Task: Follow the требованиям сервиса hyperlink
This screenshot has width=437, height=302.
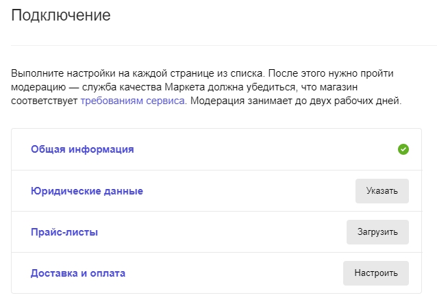Action: coord(132,101)
